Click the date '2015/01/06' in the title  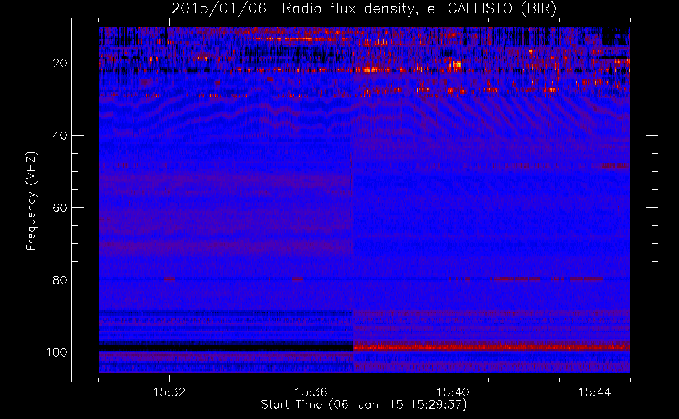point(219,8)
